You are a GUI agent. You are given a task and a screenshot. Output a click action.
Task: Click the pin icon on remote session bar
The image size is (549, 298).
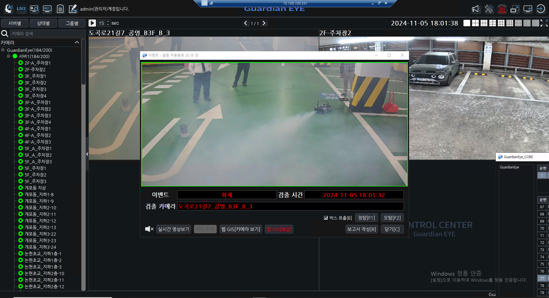pyautogui.click(x=204, y=3)
